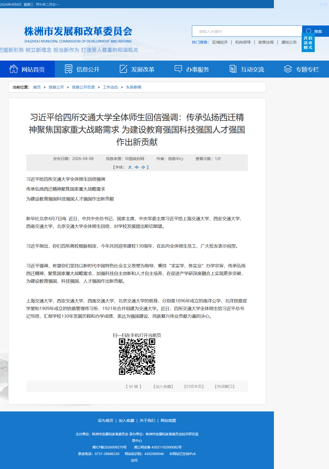
Task: Click 加入收藏 below the article
Action: click(163, 386)
